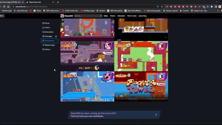Open the Castle Crashers bookmark
This screenshot has width=222, height=125.
[70, 11]
